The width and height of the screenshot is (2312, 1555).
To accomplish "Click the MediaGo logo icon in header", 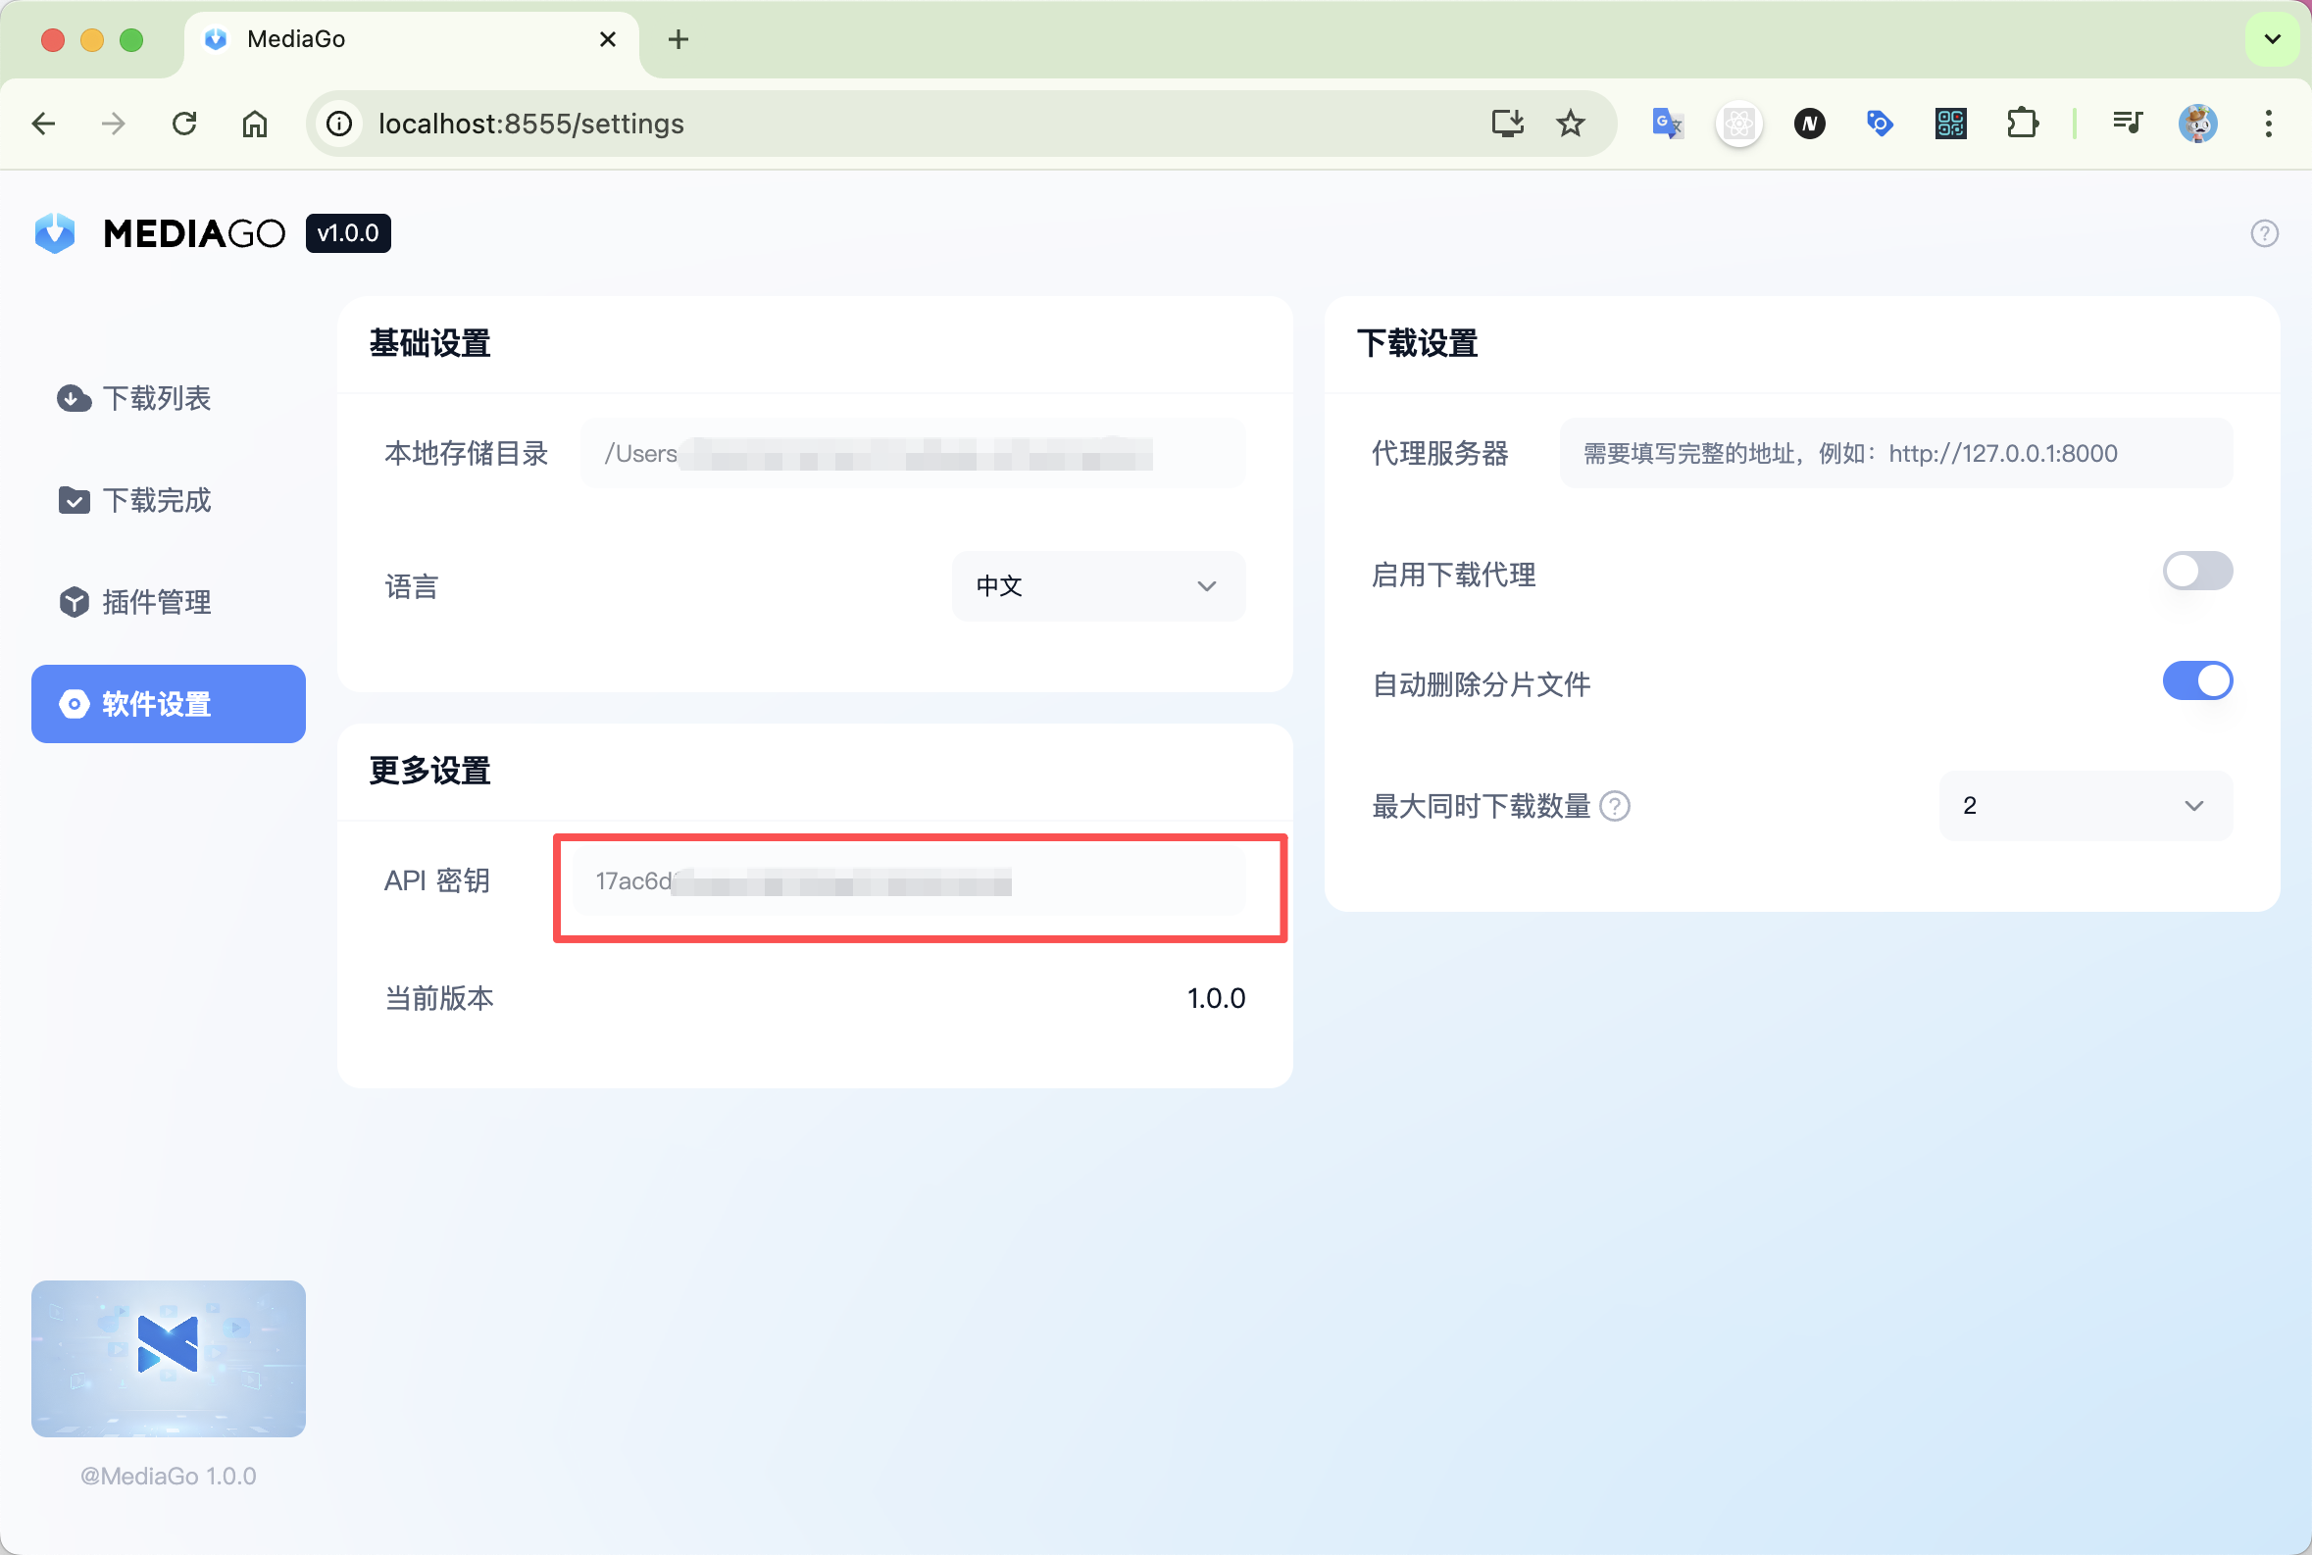I will (56, 233).
